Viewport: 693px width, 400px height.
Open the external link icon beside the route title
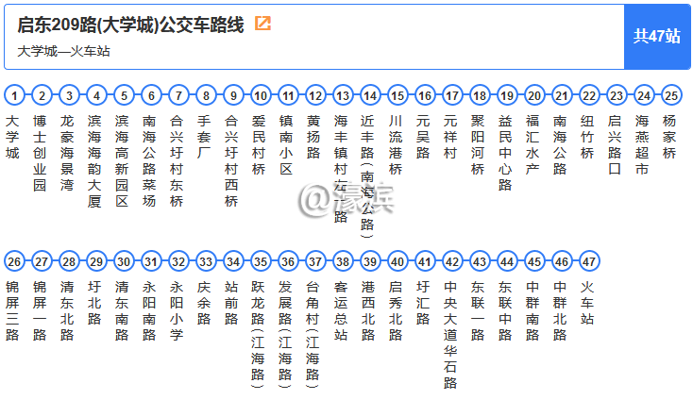click(x=262, y=24)
